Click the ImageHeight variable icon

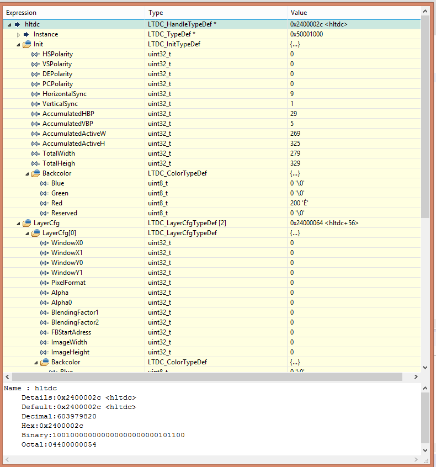(x=44, y=352)
